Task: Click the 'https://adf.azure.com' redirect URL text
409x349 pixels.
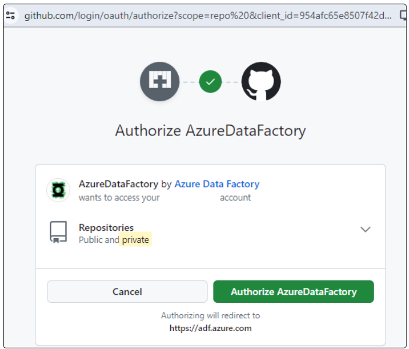Action: [210, 328]
